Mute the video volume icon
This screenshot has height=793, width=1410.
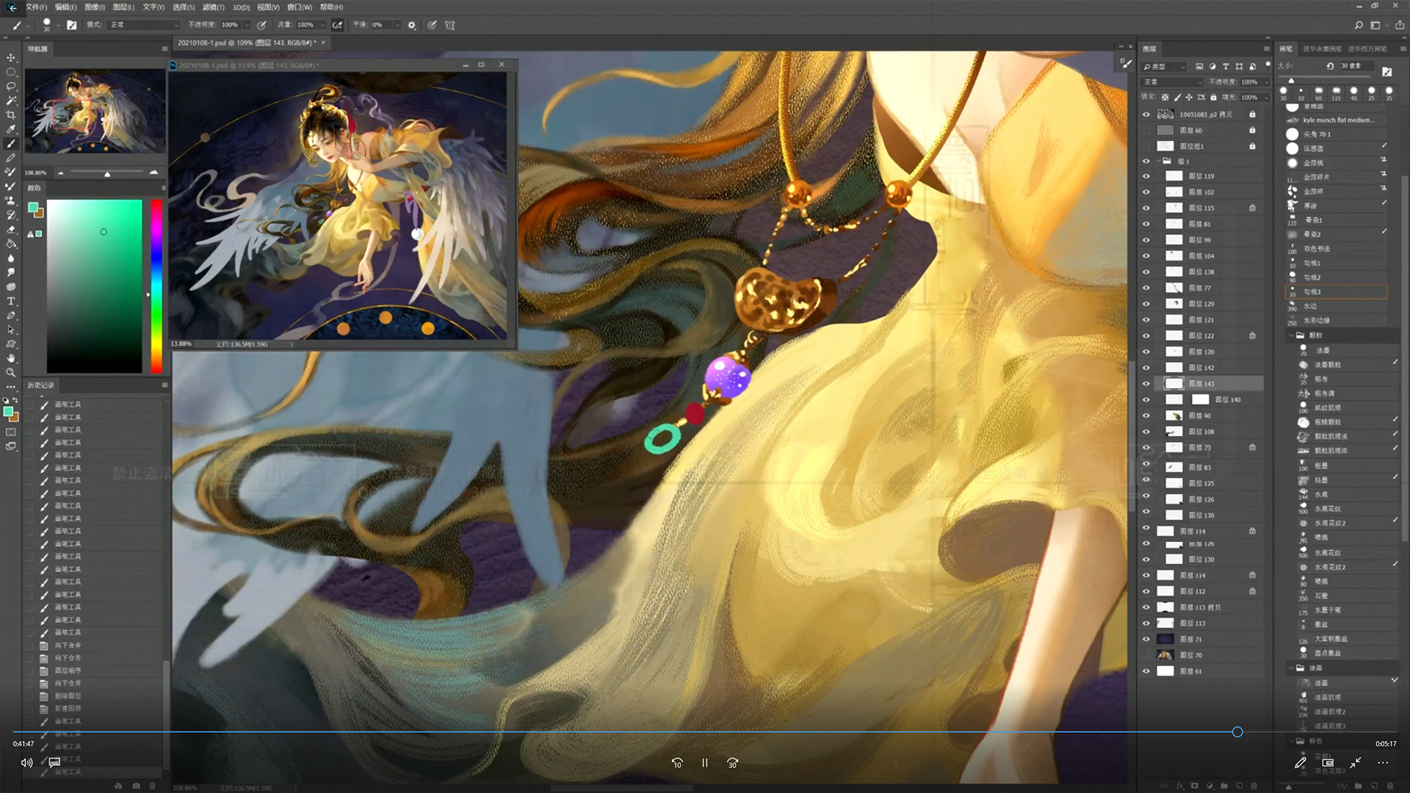(26, 763)
